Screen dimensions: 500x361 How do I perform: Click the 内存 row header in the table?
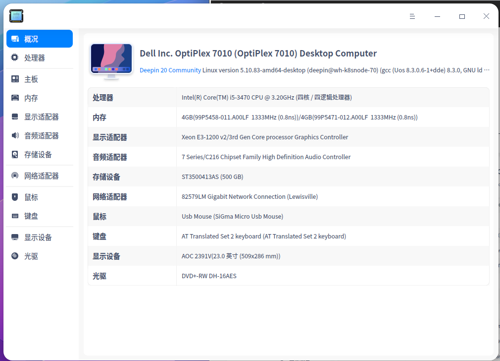click(x=99, y=117)
